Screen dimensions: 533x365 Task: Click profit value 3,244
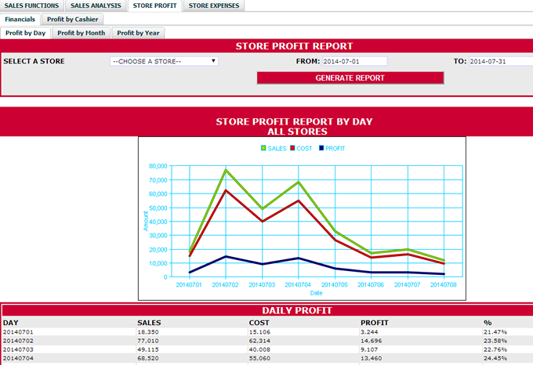point(369,332)
